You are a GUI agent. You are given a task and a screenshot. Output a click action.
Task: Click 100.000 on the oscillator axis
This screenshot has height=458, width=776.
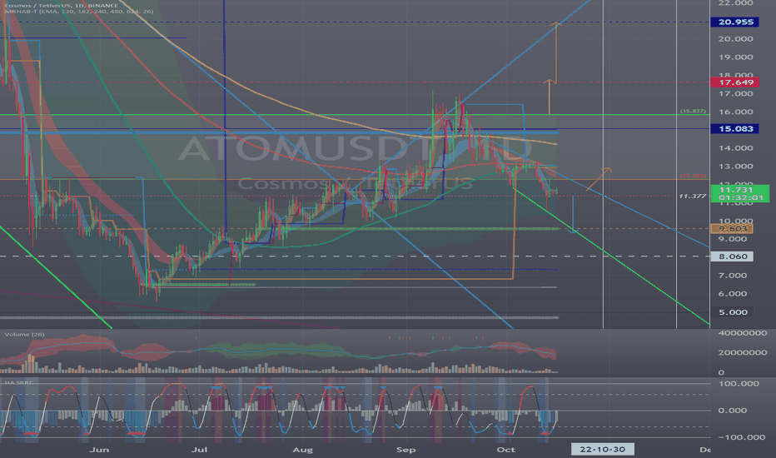(x=739, y=384)
